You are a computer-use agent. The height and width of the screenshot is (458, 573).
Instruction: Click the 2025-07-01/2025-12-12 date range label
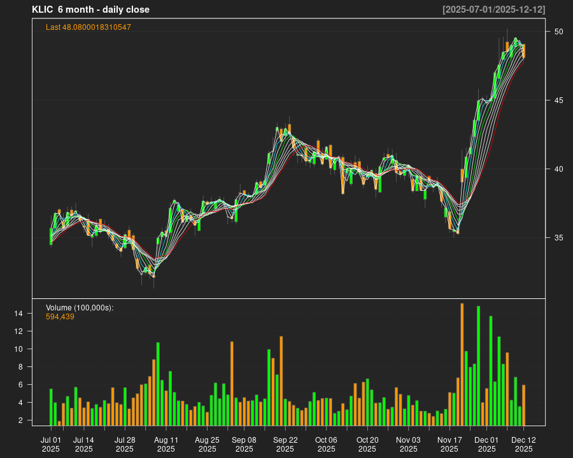pyautogui.click(x=493, y=10)
